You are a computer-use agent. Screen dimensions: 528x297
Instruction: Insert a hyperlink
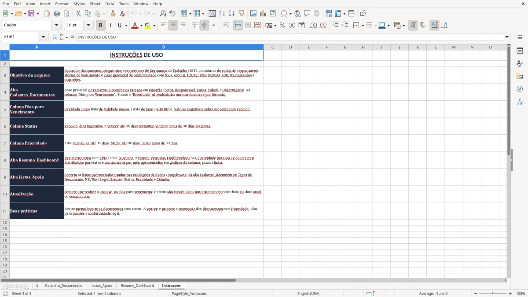point(297,14)
